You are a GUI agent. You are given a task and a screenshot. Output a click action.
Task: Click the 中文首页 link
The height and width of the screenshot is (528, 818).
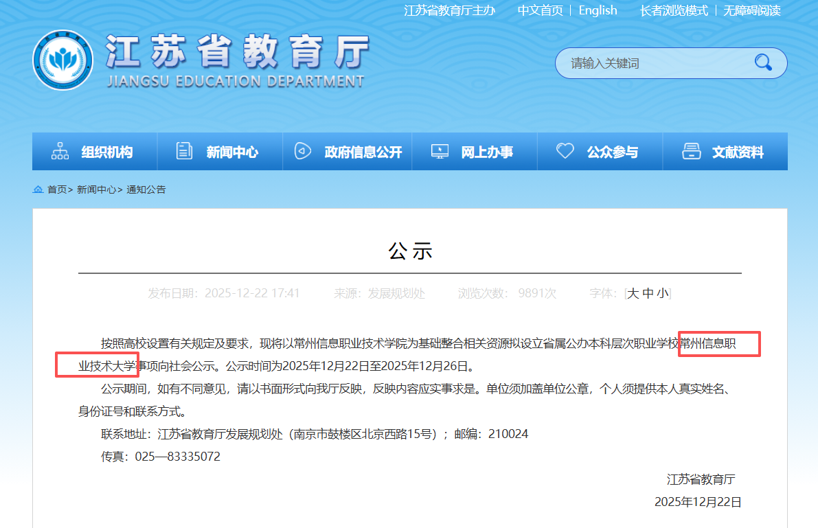[540, 10]
